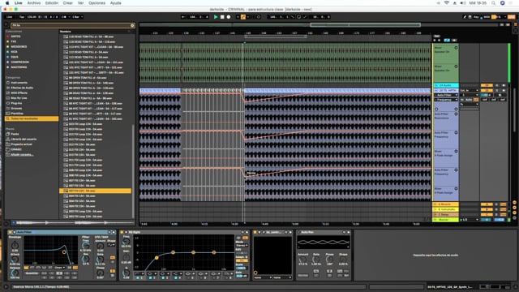Open the Plug-ins category
This screenshot has width=519, height=292.
[x=17, y=103]
